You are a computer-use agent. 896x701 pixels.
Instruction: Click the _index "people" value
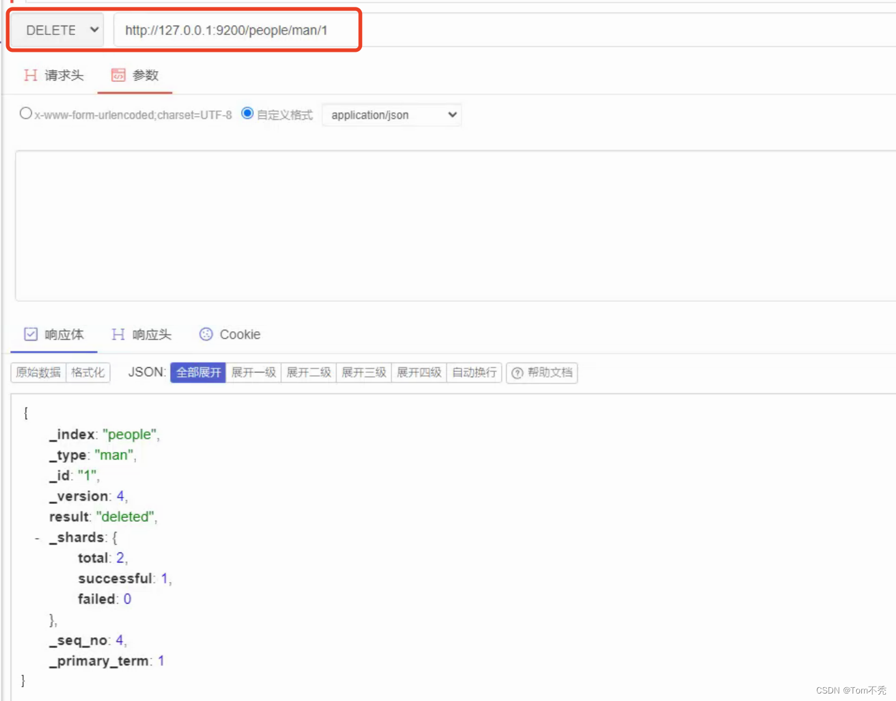(x=129, y=435)
